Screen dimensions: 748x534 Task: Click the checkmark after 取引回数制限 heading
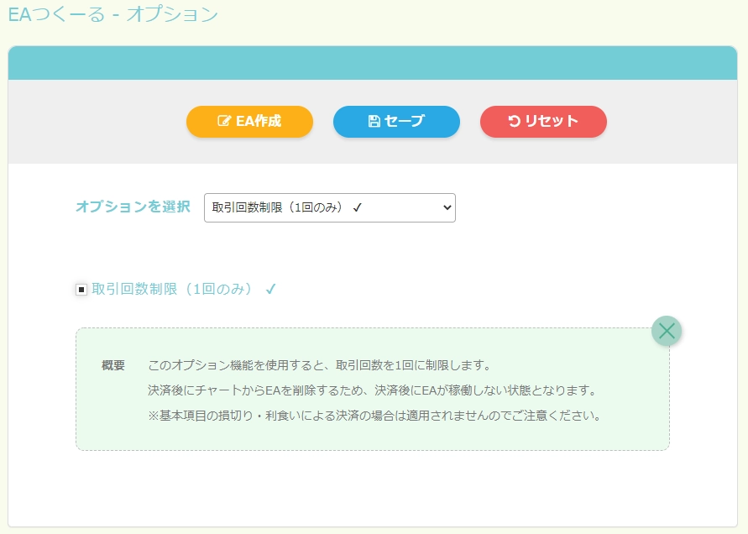point(270,290)
